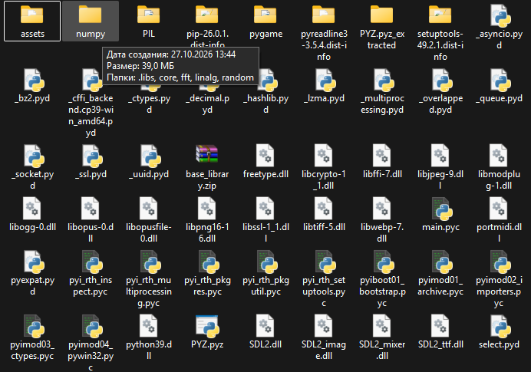The height and width of the screenshot is (372, 531).
Task: Select the libcrypto-1_1.dll file icon
Action: 323,156
